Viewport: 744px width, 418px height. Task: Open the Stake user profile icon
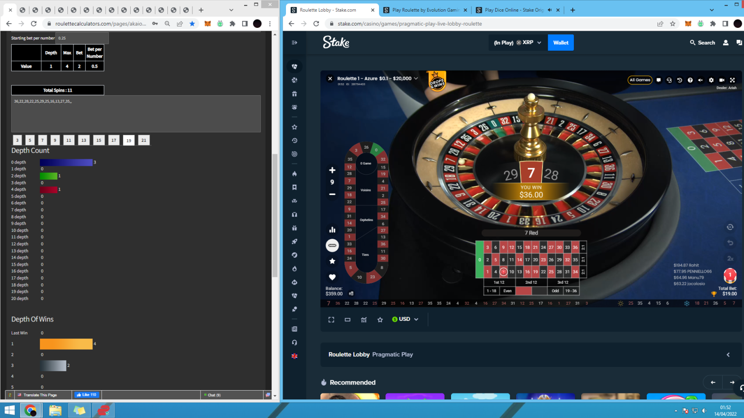[x=725, y=43]
